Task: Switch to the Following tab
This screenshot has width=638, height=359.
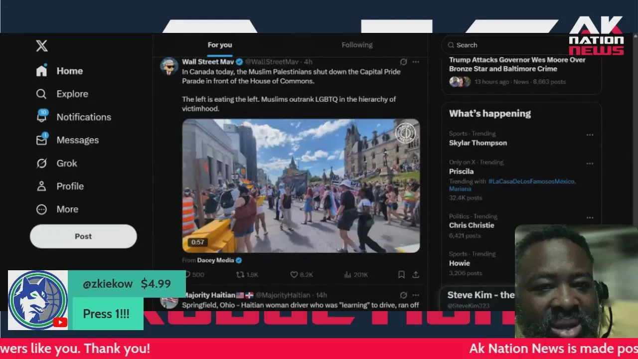Action: [x=357, y=45]
